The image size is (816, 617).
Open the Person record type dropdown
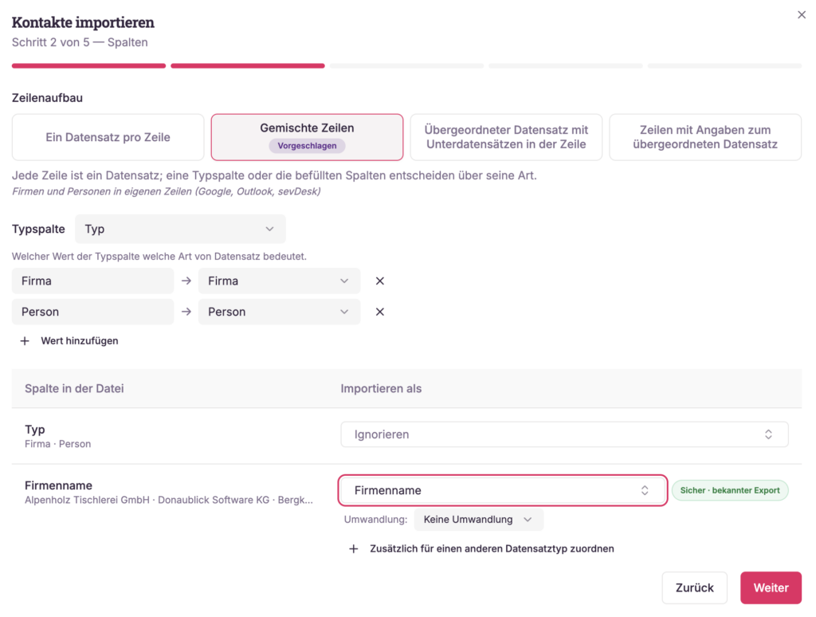pos(279,312)
